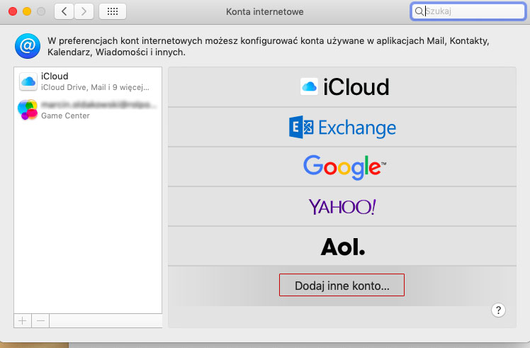530x348 pixels.
Task: Click the Game Center bubbles icon
Action: (x=28, y=110)
